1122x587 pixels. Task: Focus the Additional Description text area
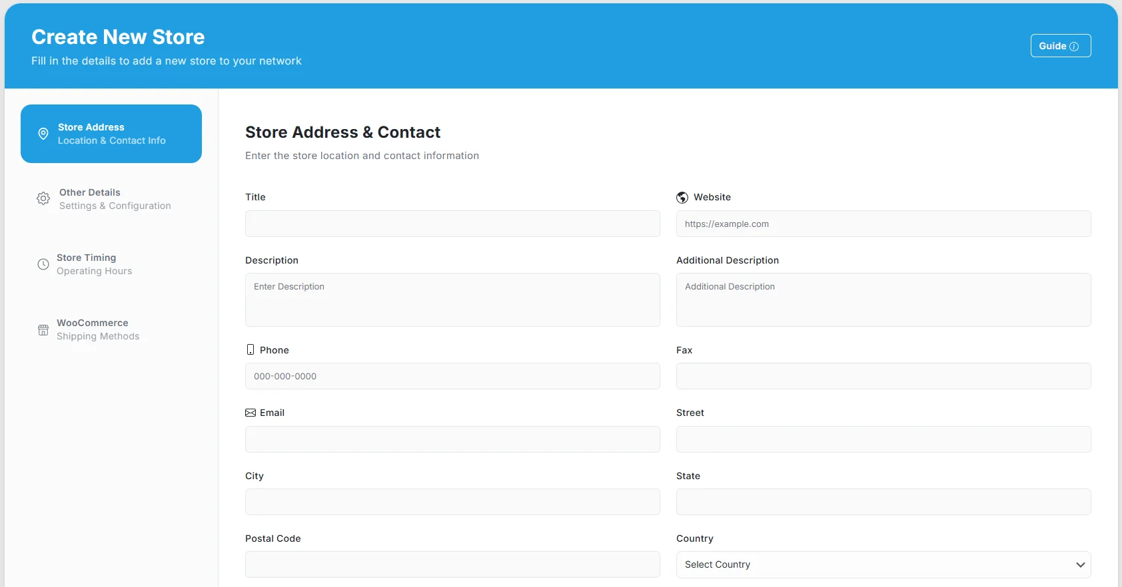[x=883, y=299]
